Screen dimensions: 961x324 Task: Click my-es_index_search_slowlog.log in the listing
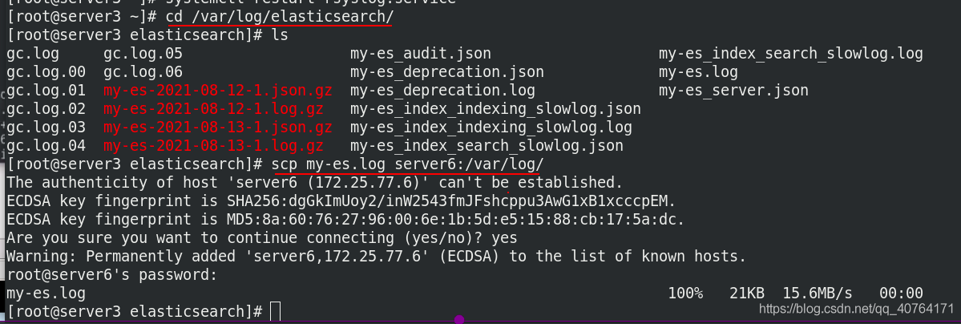(x=790, y=54)
